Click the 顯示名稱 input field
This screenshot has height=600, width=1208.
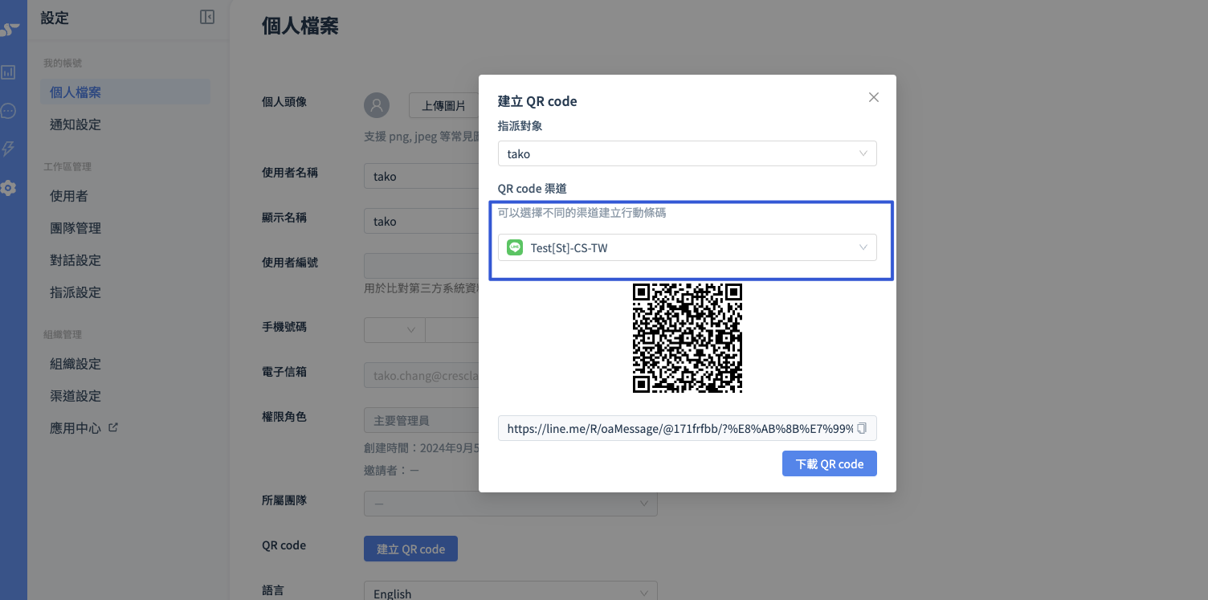tap(422, 221)
